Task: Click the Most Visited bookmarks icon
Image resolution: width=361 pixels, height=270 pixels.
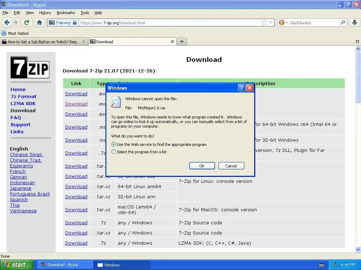Action: tap(4, 33)
